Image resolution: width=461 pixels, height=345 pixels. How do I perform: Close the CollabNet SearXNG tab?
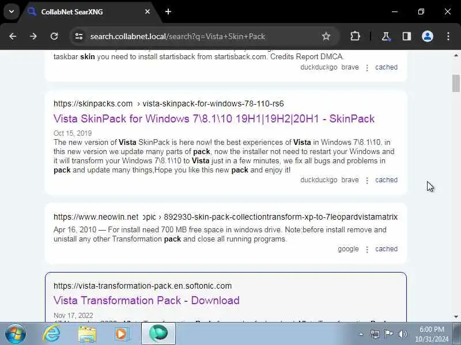click(x=148, y=11)
